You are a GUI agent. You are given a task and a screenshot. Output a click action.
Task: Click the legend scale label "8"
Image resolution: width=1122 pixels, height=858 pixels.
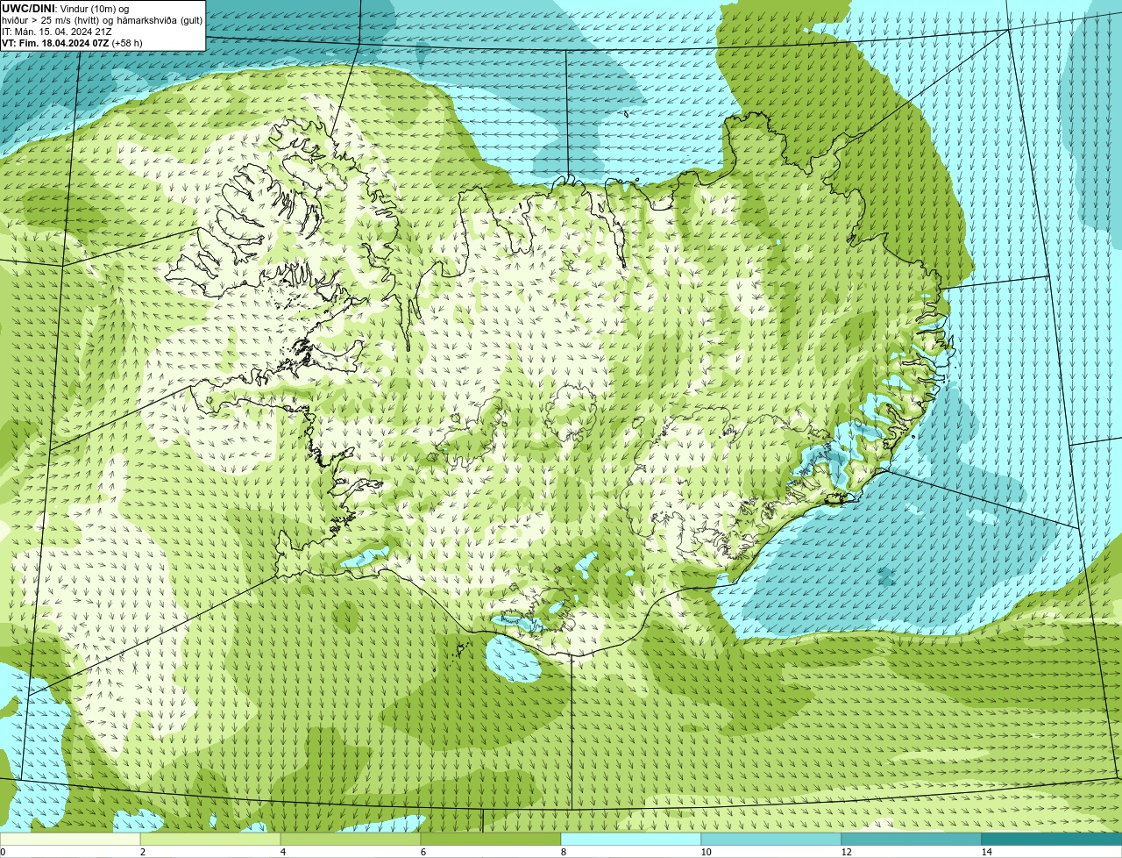(x=563, y=852)
